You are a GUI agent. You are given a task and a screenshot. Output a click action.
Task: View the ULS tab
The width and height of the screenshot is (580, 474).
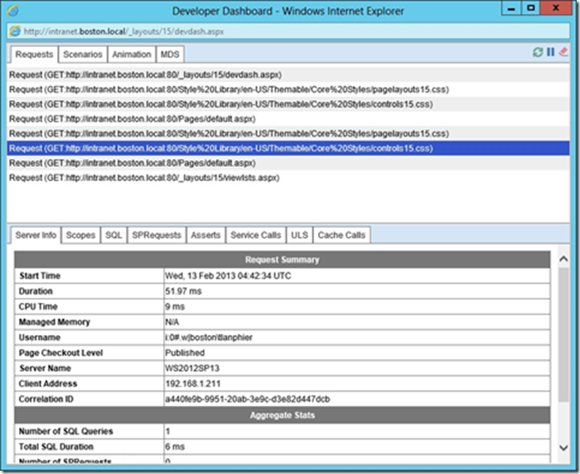(x=299, y=235)
